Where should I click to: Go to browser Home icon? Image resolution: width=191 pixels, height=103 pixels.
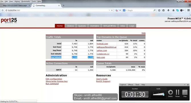pos(173,10)
